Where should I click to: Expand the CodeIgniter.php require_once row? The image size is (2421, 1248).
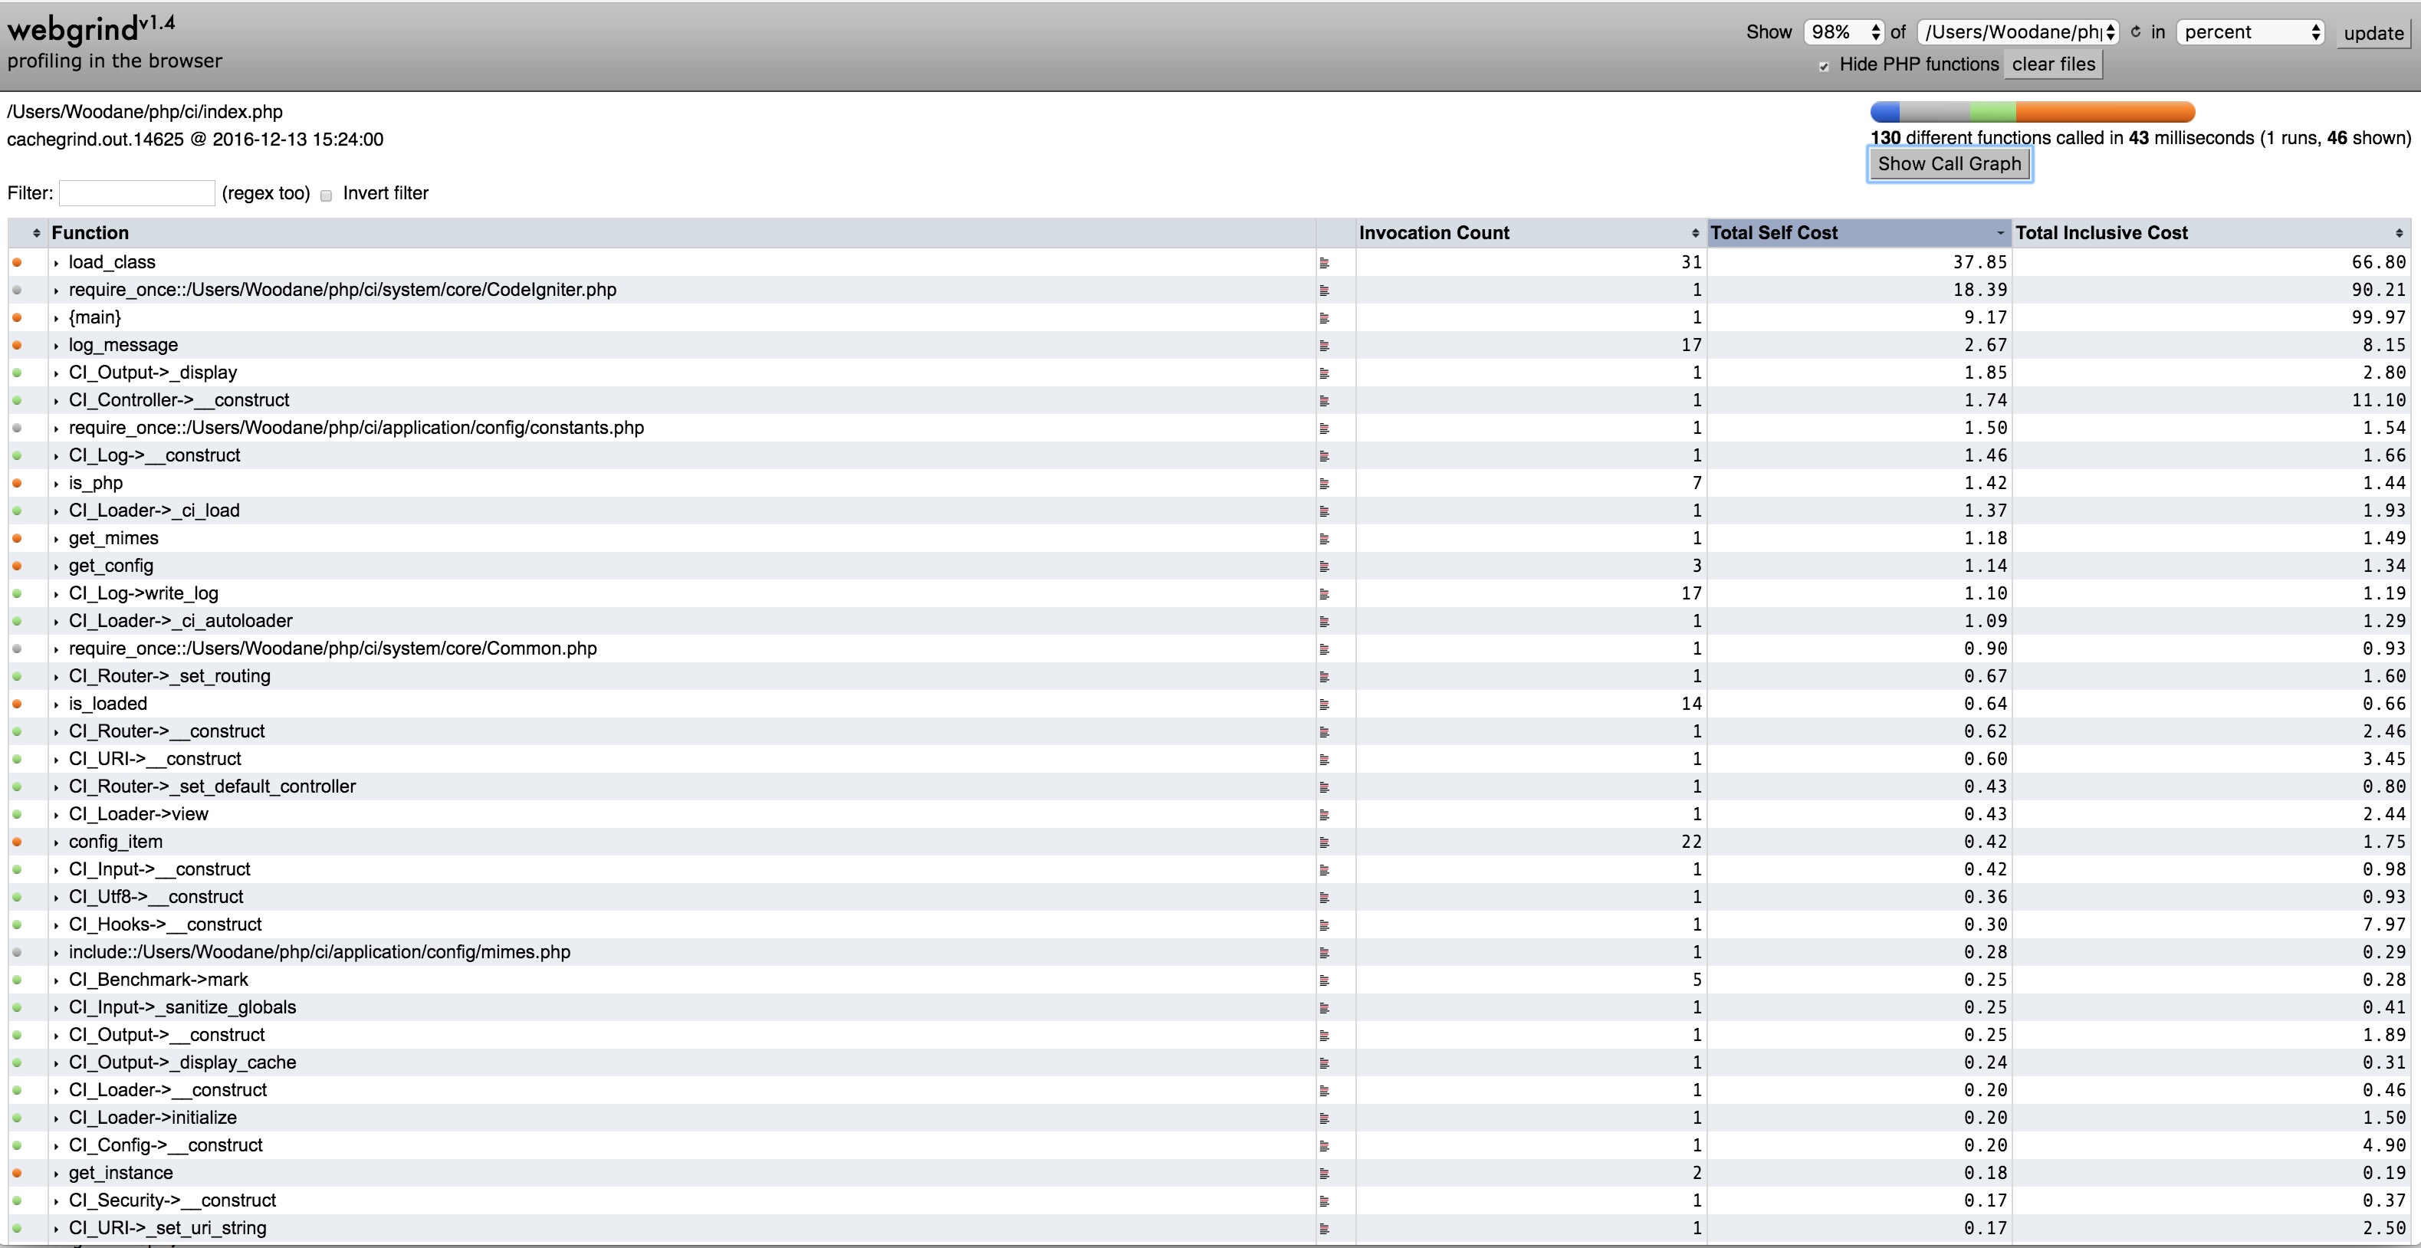point(57,291)
